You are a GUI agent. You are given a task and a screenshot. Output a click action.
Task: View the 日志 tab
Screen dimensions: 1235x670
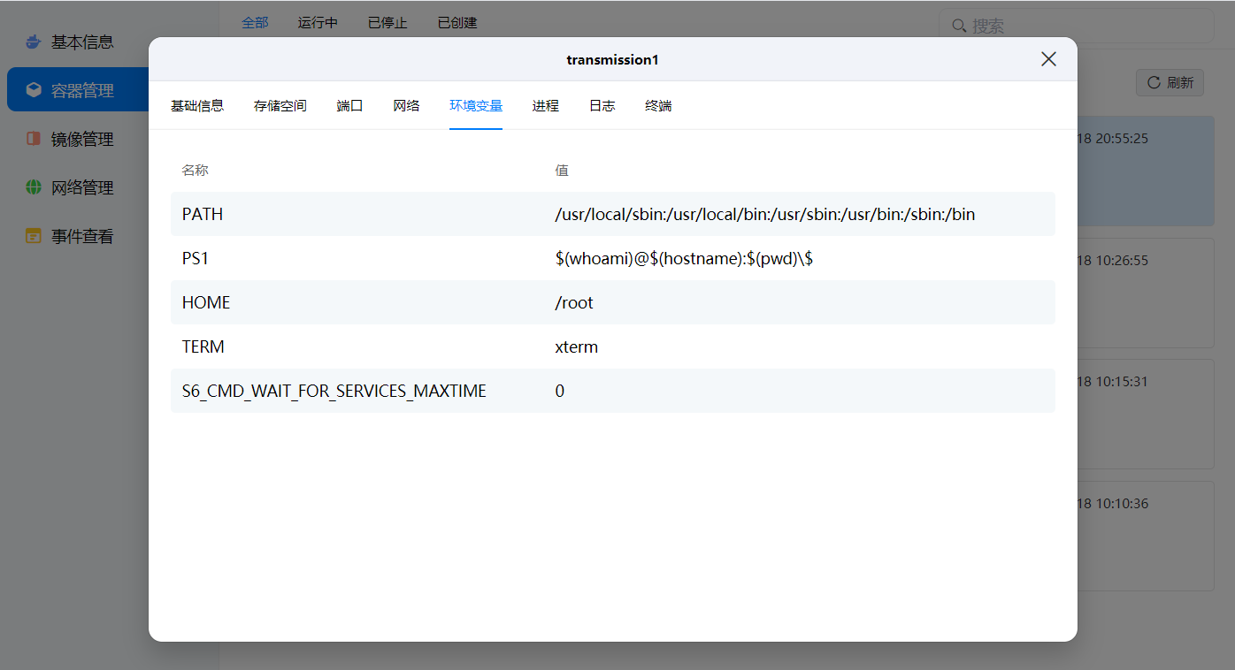(x=602, y=106)
